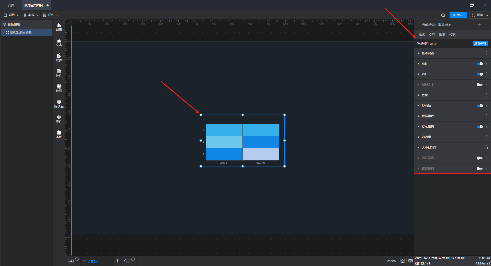
Task: Add a new state with plus icon
Action: 479,25
